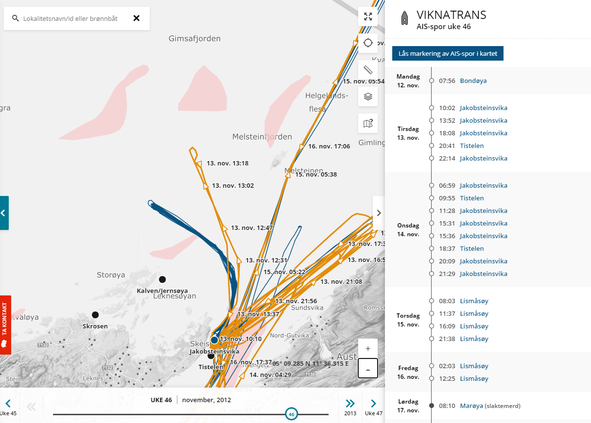Open the Ta kontakt tab
Screen dimensions: 591x423
tap(5, 325)
